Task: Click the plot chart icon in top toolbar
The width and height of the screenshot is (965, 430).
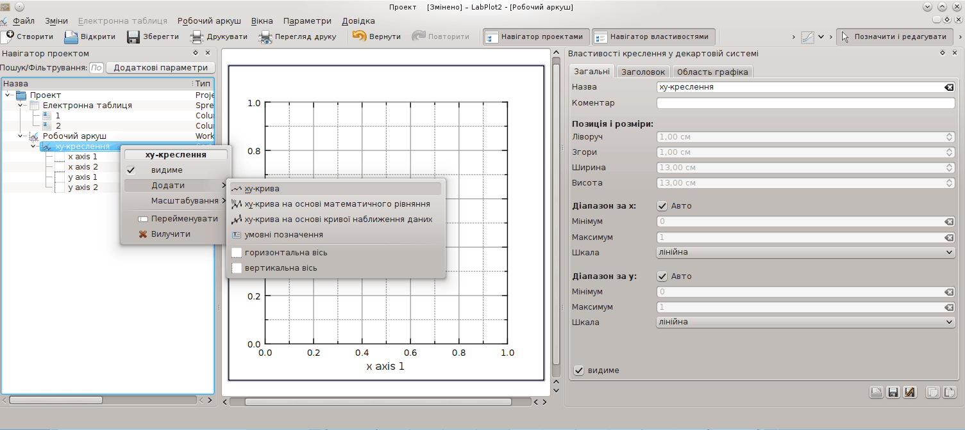Action: click(x=807, y=37)
